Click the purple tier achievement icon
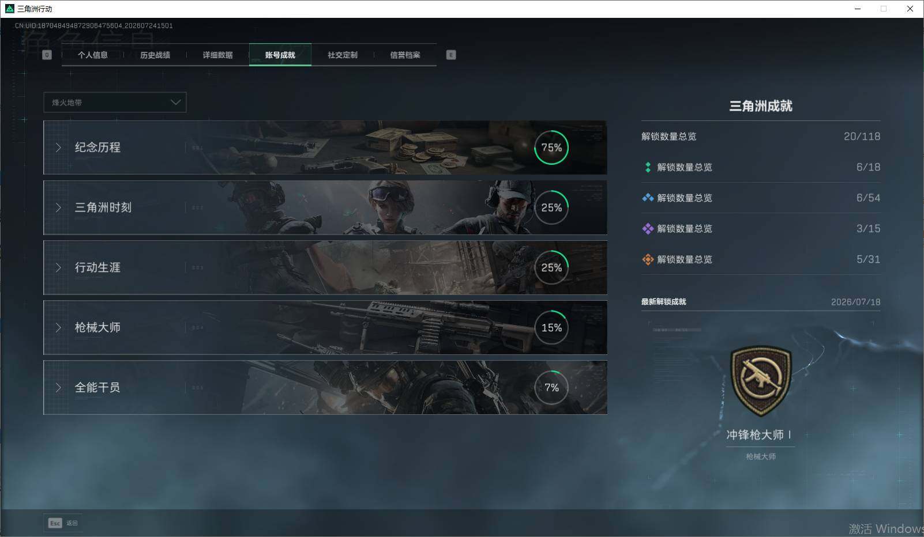 tap(648, 229)
